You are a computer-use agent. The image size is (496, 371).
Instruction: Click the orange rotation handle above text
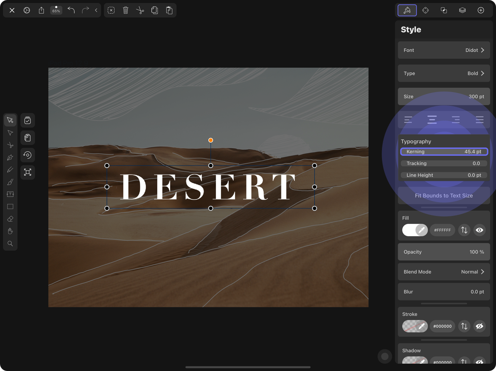211,140
